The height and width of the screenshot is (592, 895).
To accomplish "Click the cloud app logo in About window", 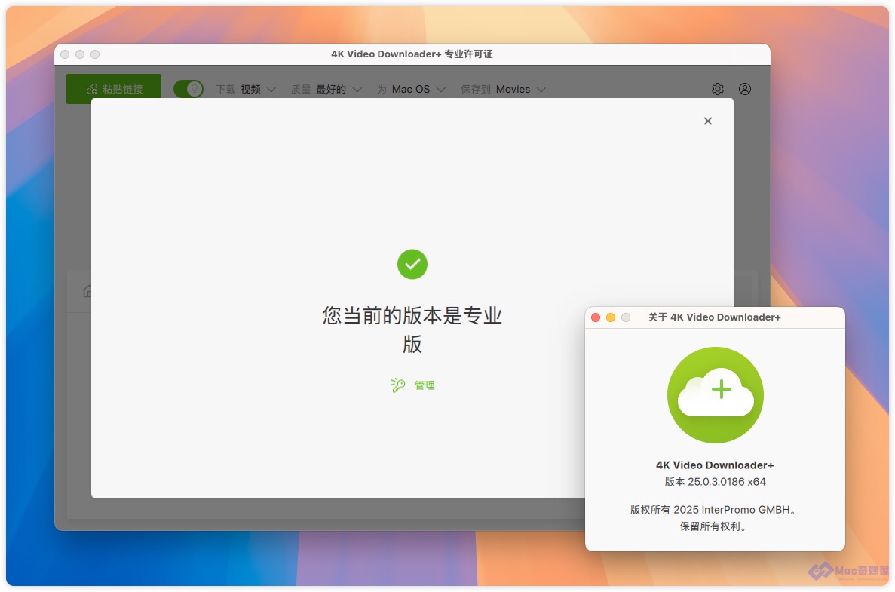I will click(x=716, y=395).
